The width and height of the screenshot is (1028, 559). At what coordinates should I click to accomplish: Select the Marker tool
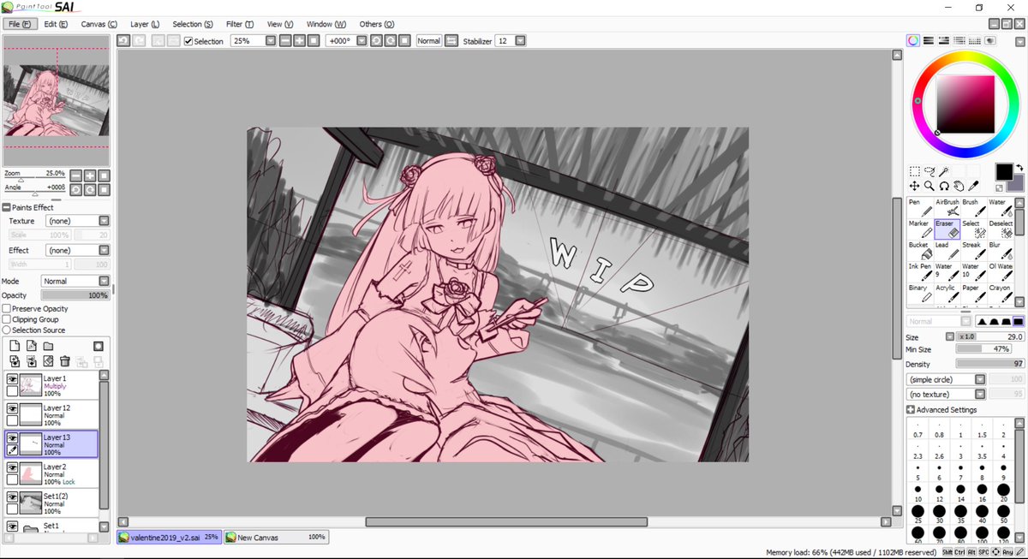(920, 229)
